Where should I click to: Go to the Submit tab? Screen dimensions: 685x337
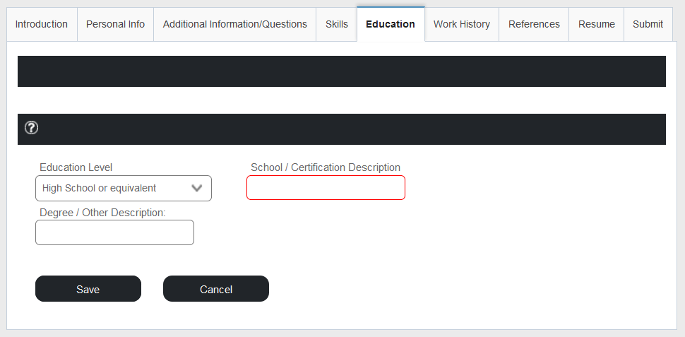[648, 25]
